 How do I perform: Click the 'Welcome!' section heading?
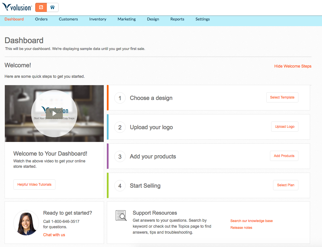(18, 65)
